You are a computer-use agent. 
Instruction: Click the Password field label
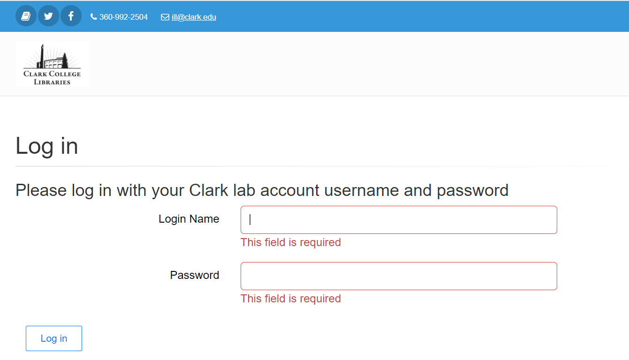point(195,275)
